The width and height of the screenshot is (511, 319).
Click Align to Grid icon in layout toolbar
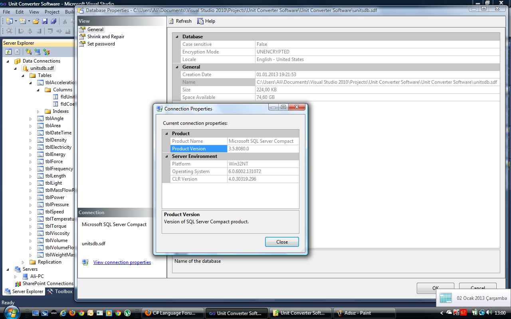point(9,31)
